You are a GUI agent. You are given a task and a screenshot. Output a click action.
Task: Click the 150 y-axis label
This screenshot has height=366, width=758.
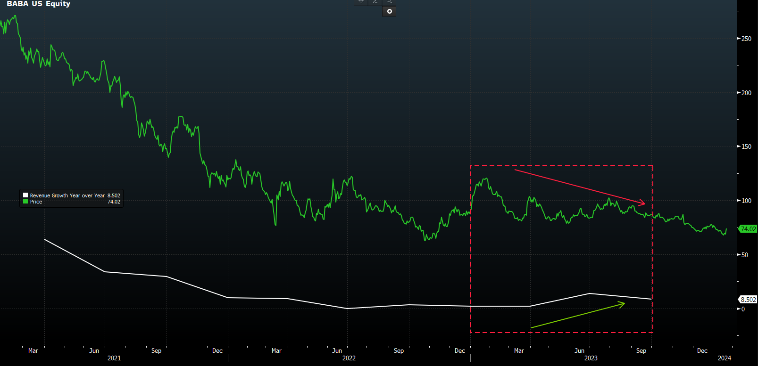[746, 146]
